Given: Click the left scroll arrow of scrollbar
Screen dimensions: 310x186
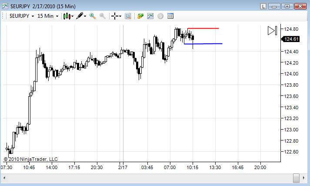Looking at the screenshot, I should pos(4,178).
